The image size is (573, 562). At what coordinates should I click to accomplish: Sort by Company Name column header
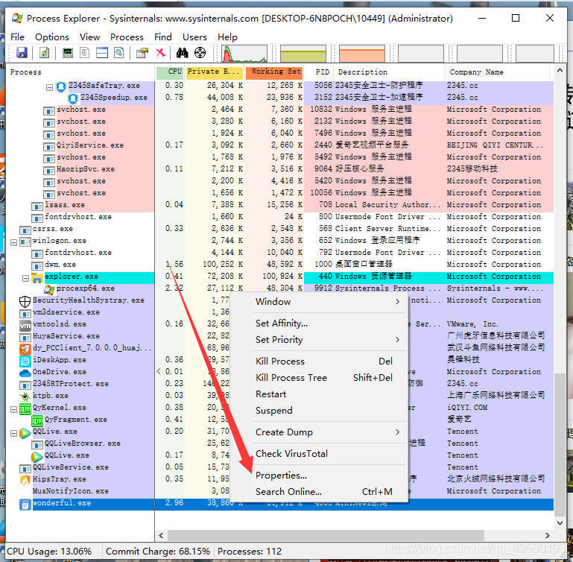(497, 72)
